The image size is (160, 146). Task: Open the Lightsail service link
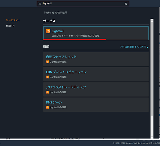click(58, 31)
